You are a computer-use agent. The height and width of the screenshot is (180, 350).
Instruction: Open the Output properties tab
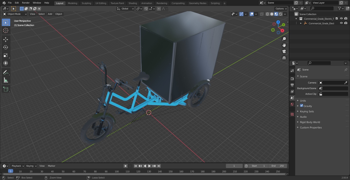[x=292, y=85]
